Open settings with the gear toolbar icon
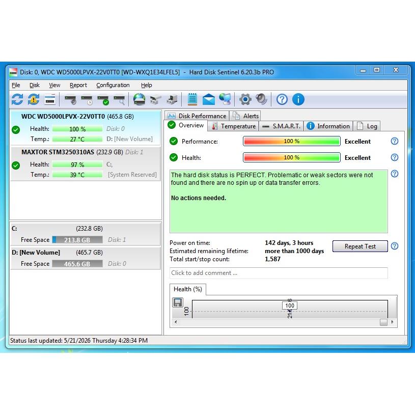The image size is (415, 415). point(245,99)
